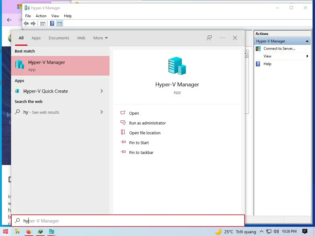The height and width of the screenshot is (236, 315).
Task: Expand Hyper-V Quick Create result arrow
Action: click(102, 91)
